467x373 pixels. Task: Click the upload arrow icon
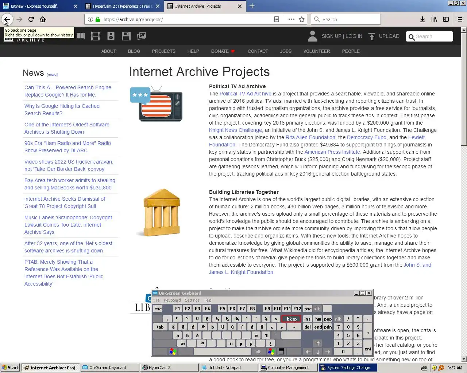[x=371, y=36]
